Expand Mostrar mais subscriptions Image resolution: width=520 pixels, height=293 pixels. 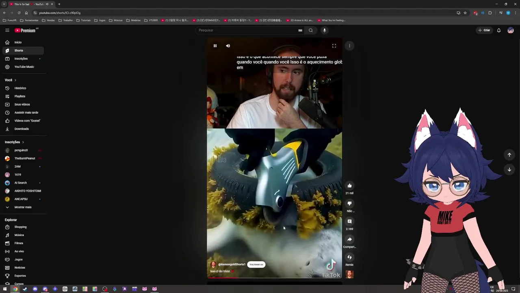pyautogui.click(x=23, y=207)
